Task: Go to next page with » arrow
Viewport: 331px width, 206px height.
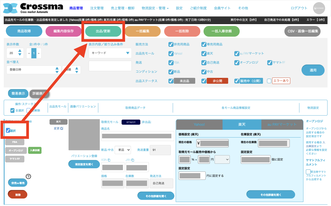Action: [x=39, y=53]
